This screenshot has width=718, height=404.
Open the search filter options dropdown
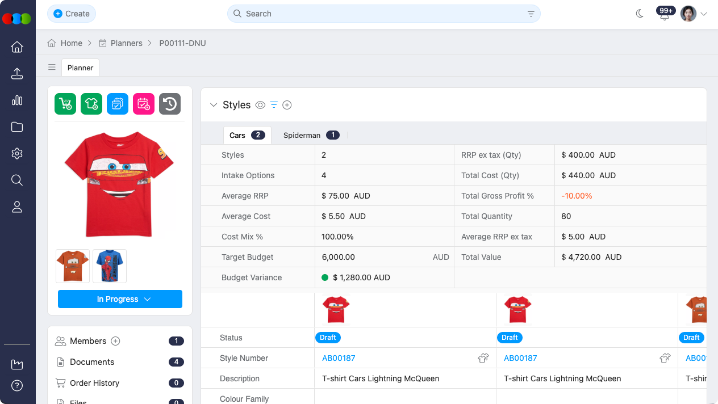click(530, 14)
